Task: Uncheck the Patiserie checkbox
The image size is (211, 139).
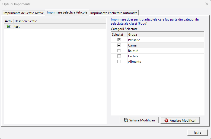Action: [x=119, y=40]
